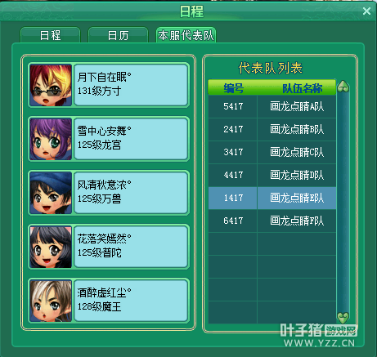Screen dimensions: 377x357
Task: Click the blue-hat avatar of 风清秋意浓
Action: tap(51, 193)
